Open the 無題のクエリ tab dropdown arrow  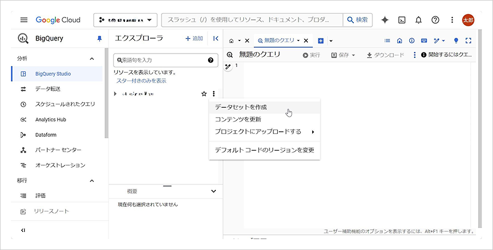tap(298, 40)
